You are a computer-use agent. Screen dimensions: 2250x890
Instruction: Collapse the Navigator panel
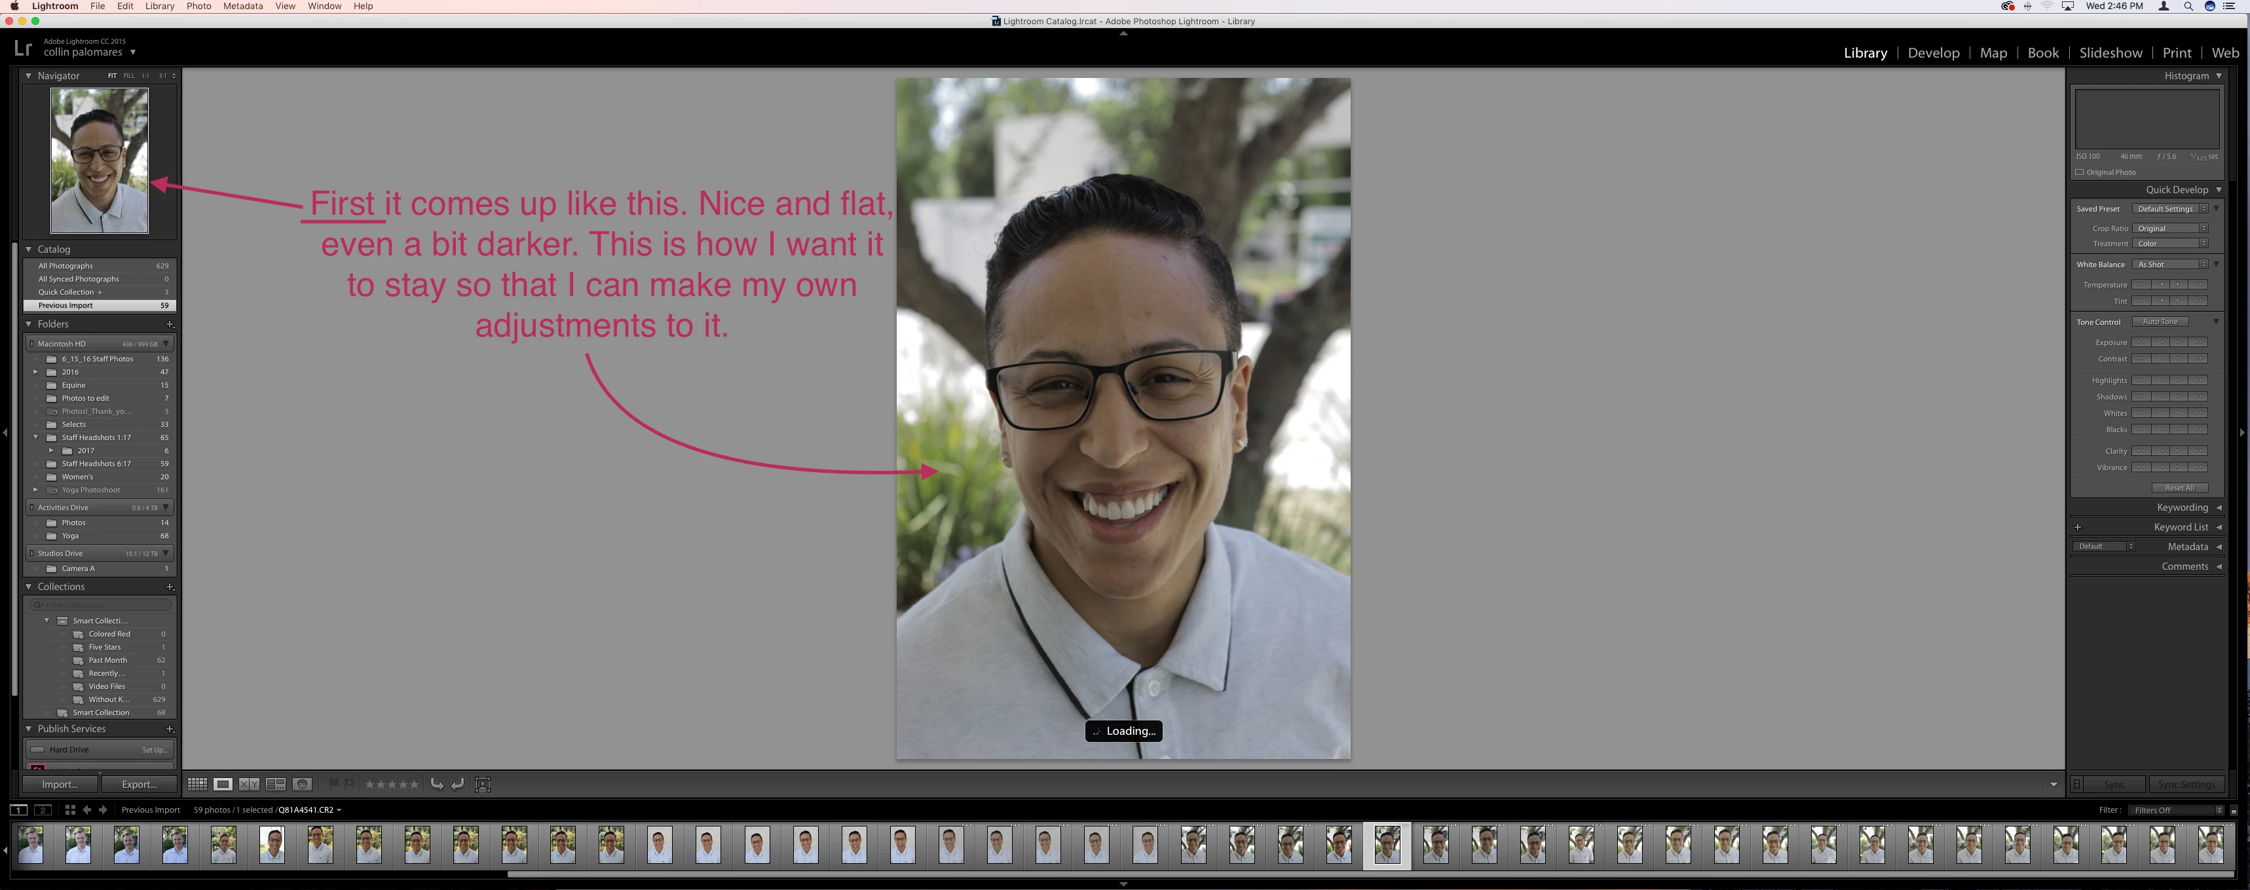click(x=29, y=76)
